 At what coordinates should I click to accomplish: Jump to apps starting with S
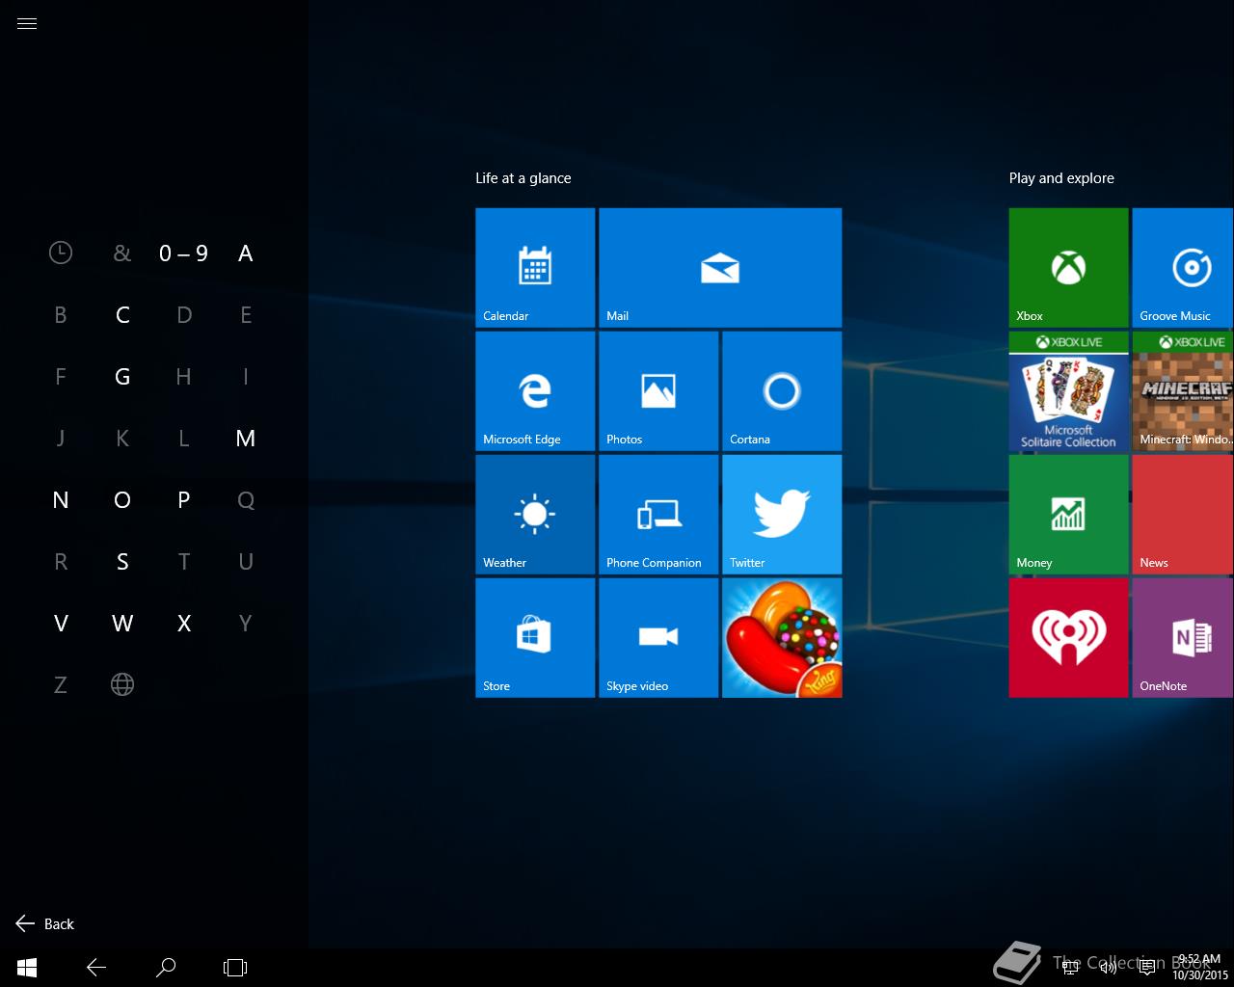coord(122,562)
